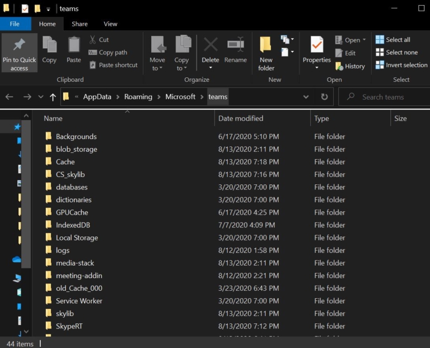Expand the Copy to dropdown
Viewport: 430px width, 348px height.
coord(181,68)
